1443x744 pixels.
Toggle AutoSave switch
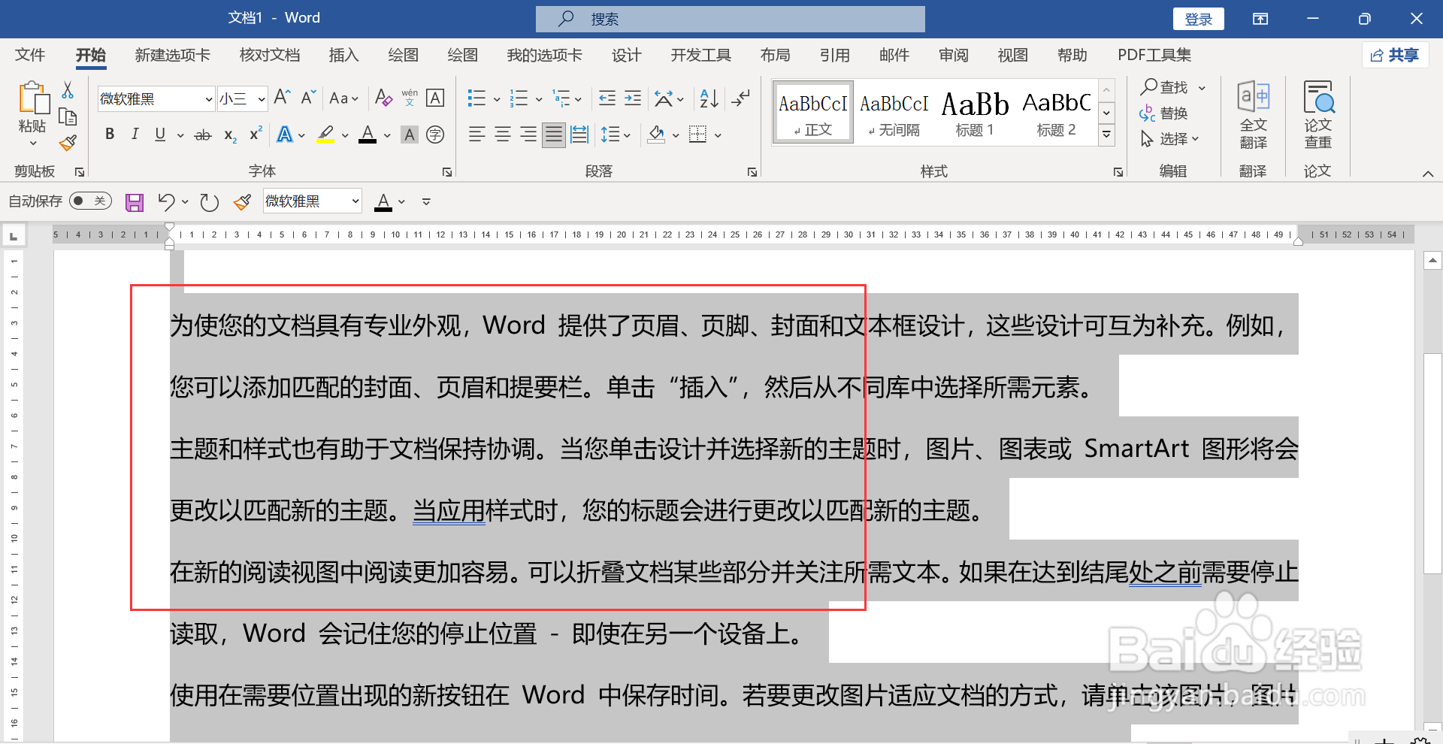click(x=90, y=201)
